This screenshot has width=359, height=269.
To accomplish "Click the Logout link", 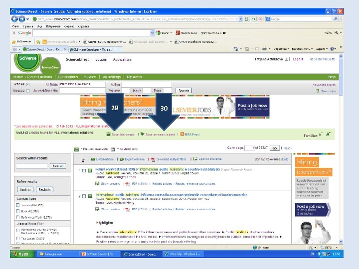I will coord(298,59).
